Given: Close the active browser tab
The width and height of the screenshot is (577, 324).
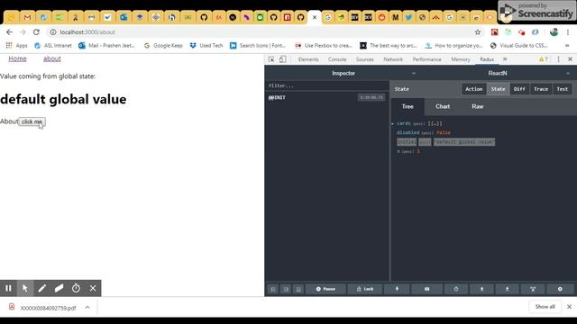Looking at the screenshot, I should 315,17.
